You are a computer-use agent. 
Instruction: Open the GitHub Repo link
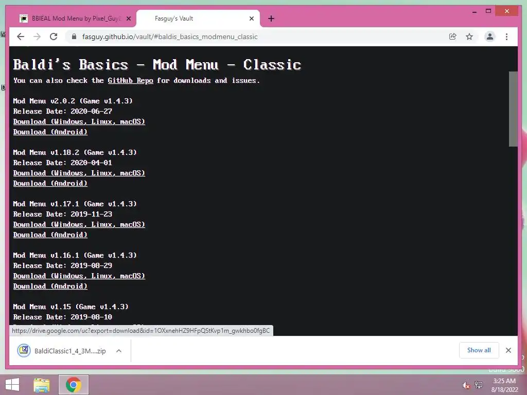click(x=130, y=81)
